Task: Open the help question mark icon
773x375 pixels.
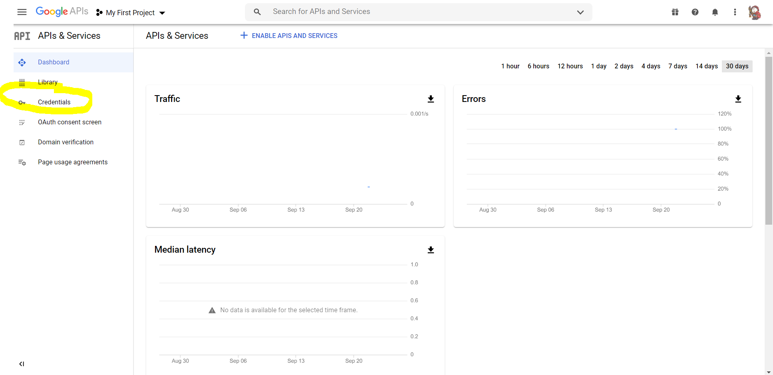Action: coord(695,12)
